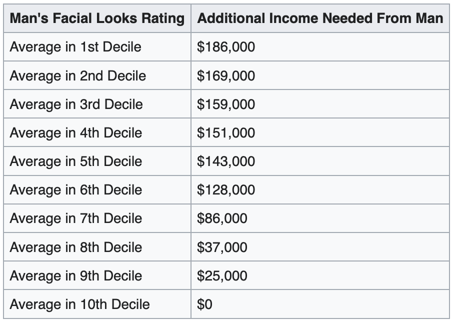Click the $143,000 cell
Viewport: 453px width, 323px height.
(x=226, y=161)
